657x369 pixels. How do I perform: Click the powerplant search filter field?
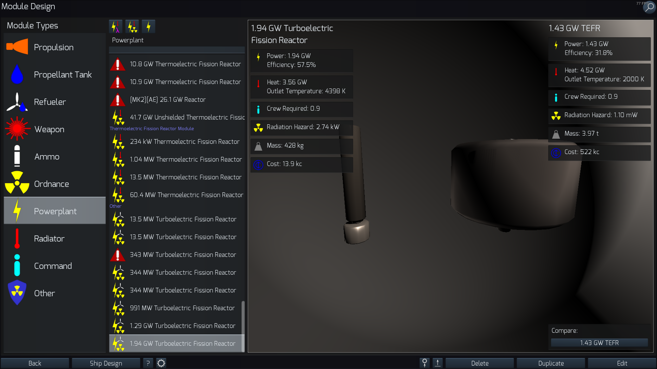click(x=177, y=50)
